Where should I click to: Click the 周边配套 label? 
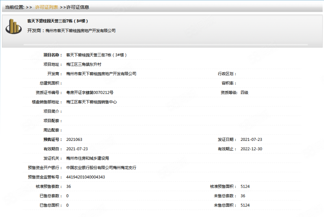coord(53,130)
